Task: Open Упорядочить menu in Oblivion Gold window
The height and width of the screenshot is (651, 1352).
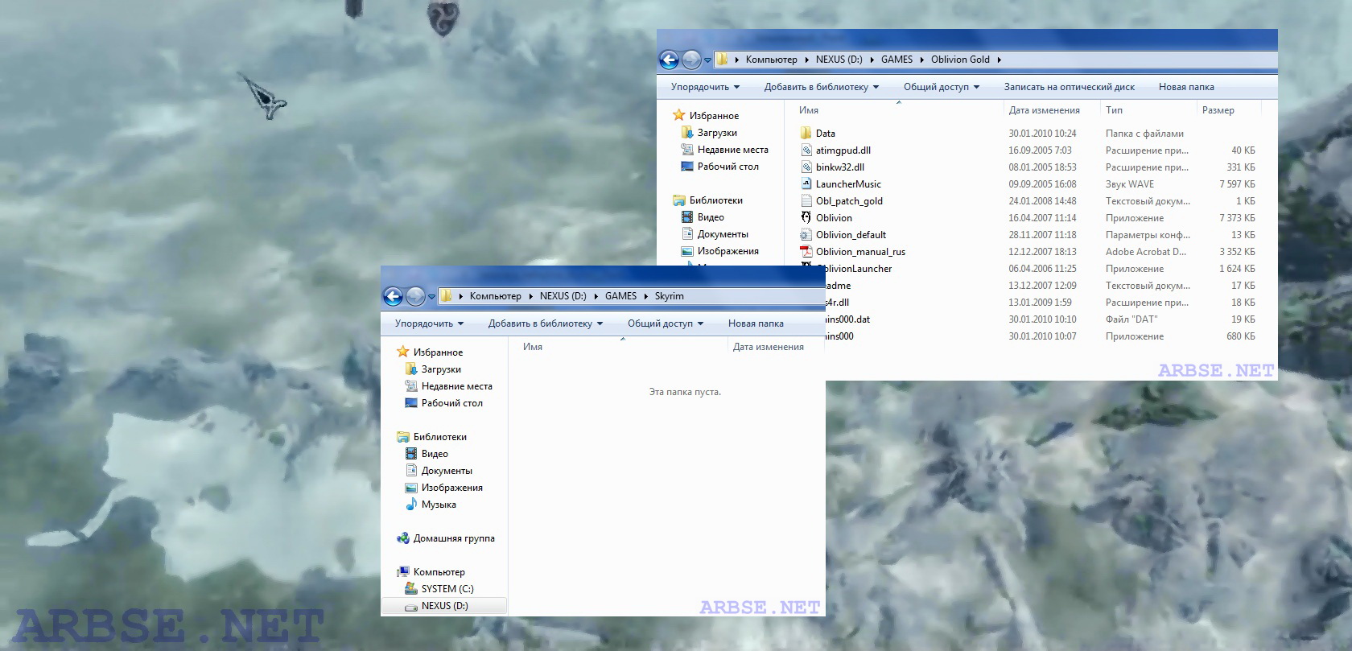Action: (705, 87)
